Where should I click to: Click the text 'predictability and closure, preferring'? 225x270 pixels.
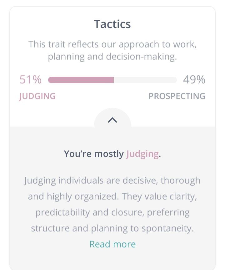click(x=112, y=212)
